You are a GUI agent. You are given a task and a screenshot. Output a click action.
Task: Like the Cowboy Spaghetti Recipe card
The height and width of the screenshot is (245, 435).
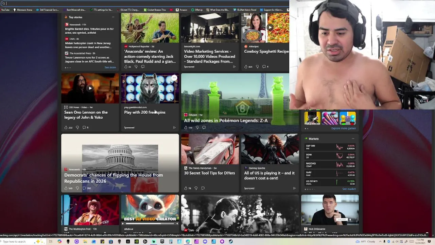pos(246,67)
